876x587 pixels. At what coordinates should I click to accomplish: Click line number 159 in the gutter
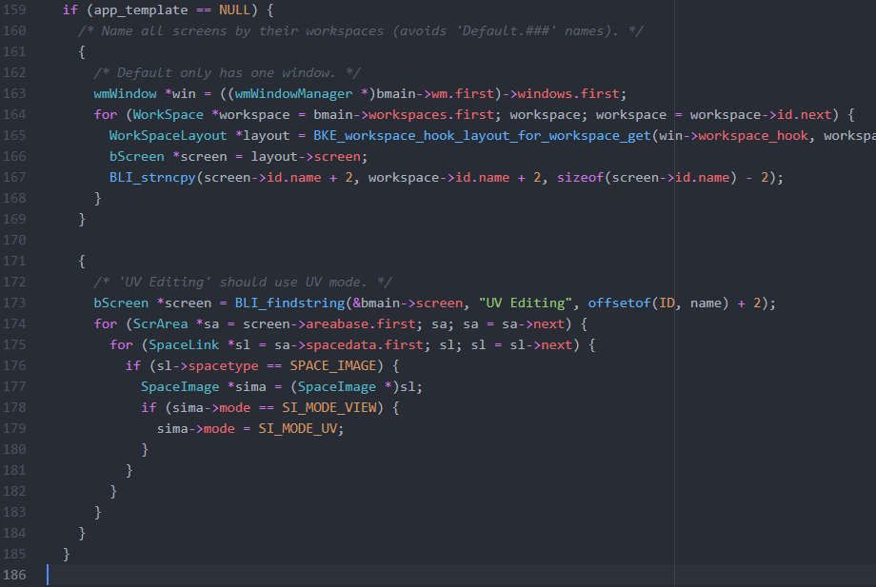14,10
